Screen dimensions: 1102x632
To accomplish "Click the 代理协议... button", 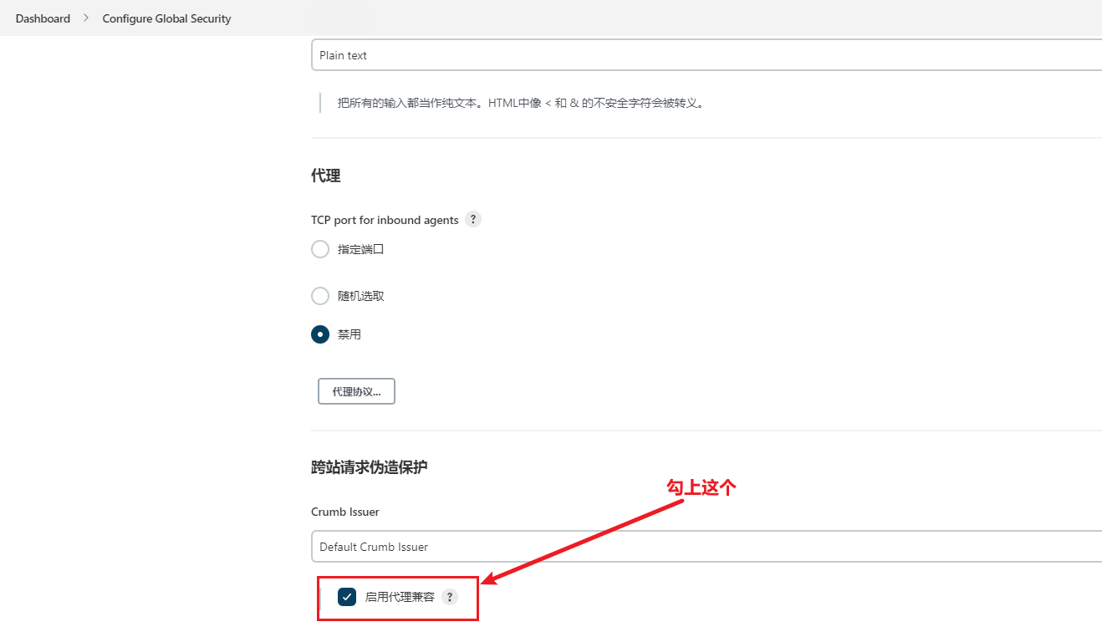I will tap(356, 391).
